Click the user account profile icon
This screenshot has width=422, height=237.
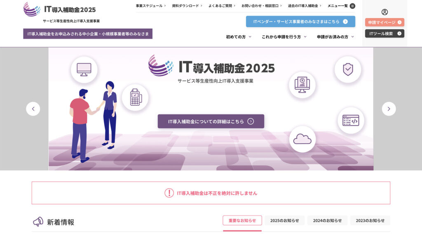click(384, 12)
